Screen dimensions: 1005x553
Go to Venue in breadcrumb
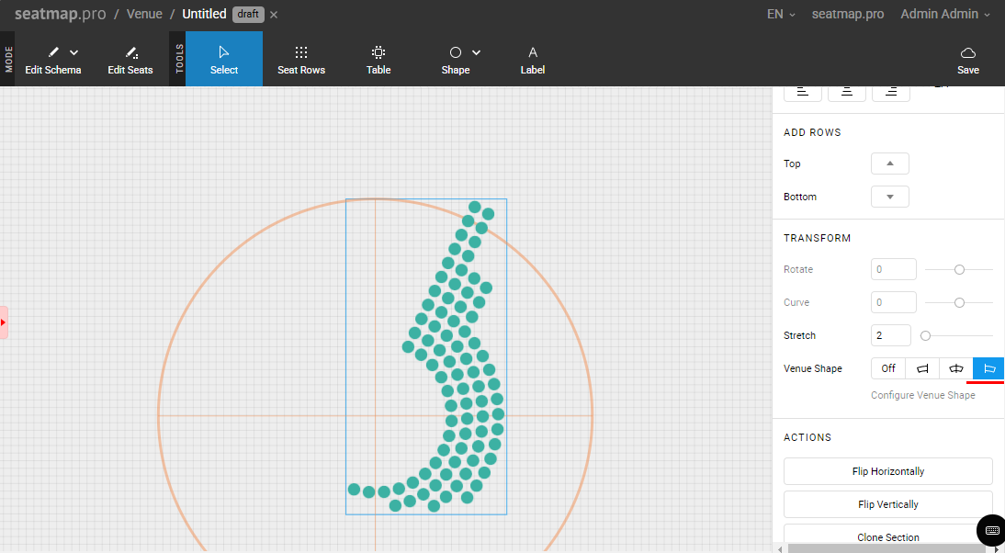coord(144,15)
